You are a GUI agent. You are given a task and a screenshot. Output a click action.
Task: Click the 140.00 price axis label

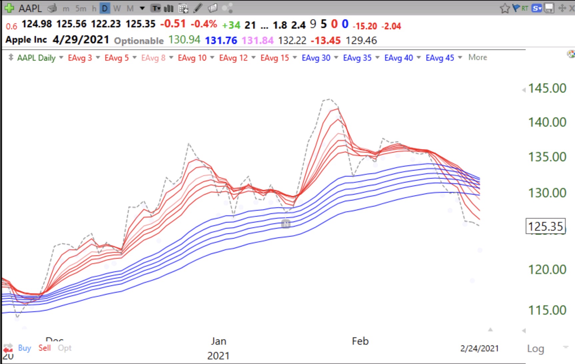tap(547, 122)
